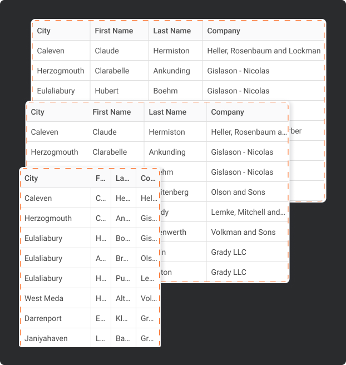Select 'Eulaliabury' in front table's 'Br...' row
This screenshot has width=346, height=365.
tap(43, 258)
